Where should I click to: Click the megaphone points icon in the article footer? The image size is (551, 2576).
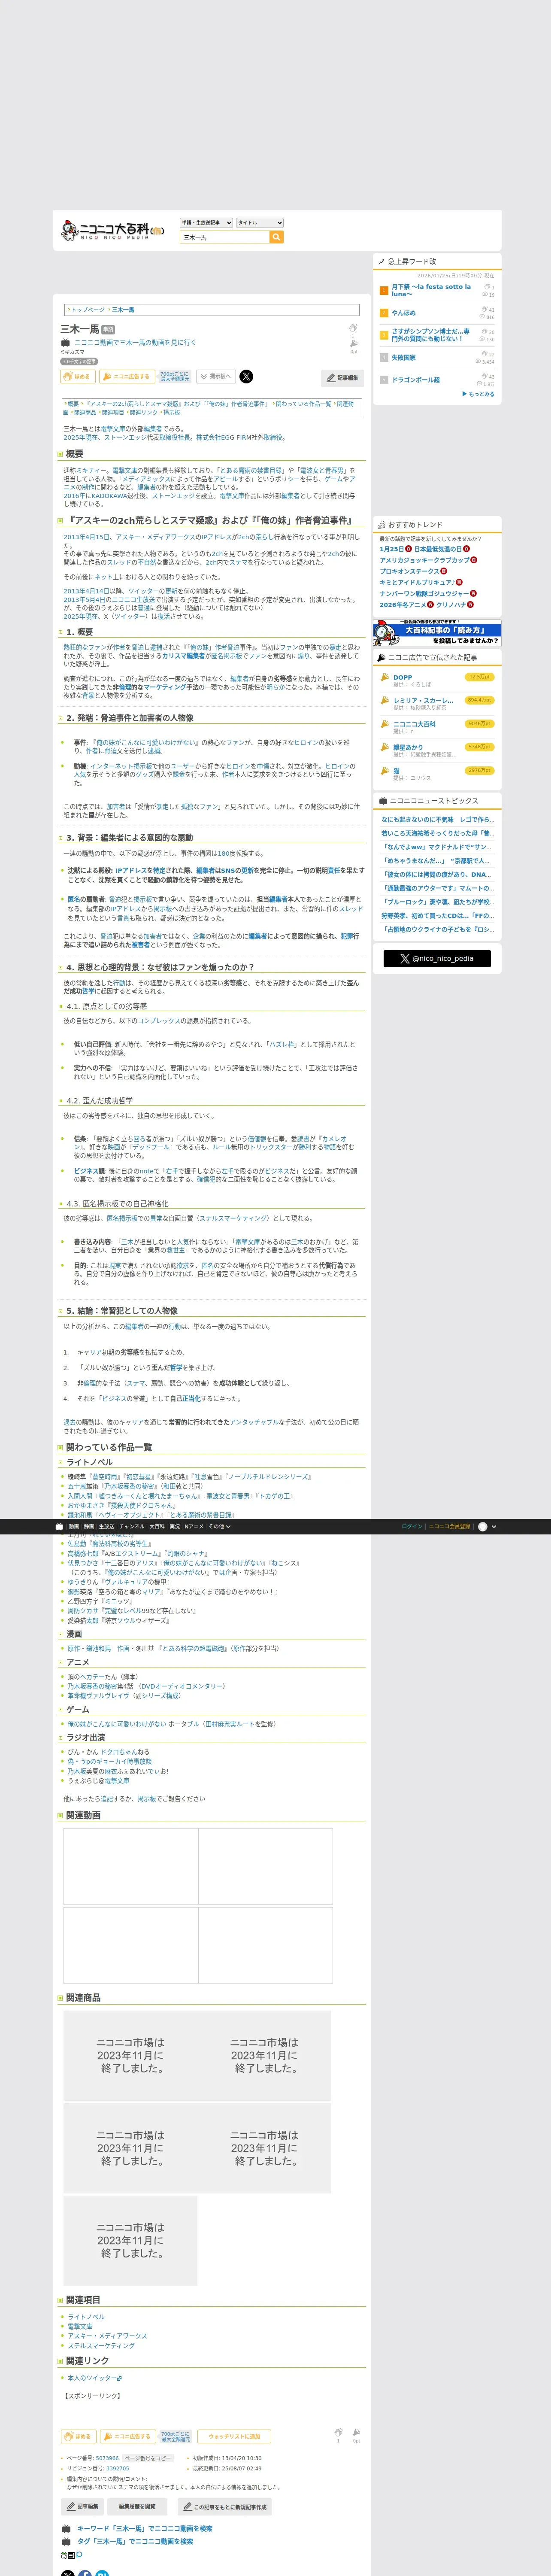coord(356,2432)
